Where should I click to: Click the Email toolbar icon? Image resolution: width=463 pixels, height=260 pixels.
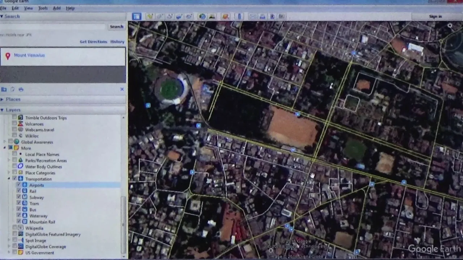point(252,16)
